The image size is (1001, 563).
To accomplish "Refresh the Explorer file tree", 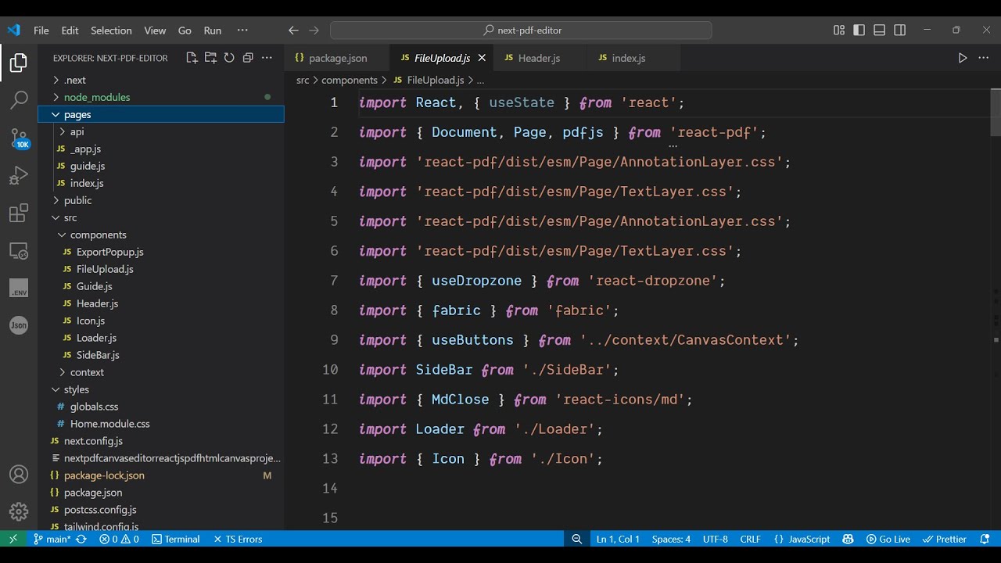I will tap(229, 58).
